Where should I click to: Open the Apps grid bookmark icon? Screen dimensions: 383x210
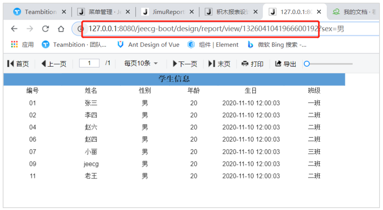coord(14,44)
